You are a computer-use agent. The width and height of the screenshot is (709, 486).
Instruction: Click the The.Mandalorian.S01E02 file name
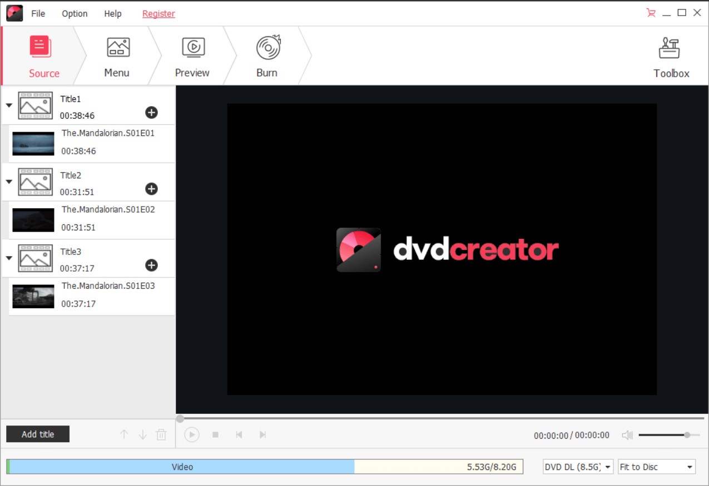point(108,209)
